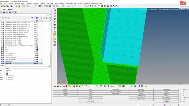Select the 1D page radio button
This screenshot has height=106, width=189.
click(x=181, y=91)
